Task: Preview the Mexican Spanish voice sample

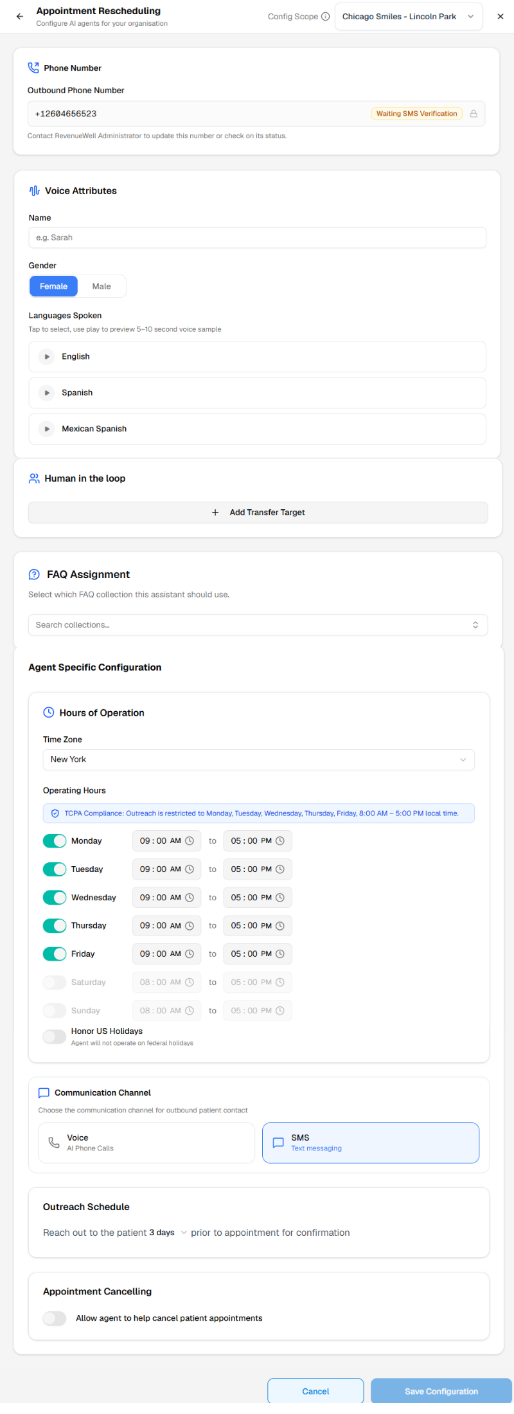Action: point(47,429)
